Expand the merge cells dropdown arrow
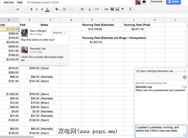This screenshot has width=188, height=138. (x=76, y=9)
